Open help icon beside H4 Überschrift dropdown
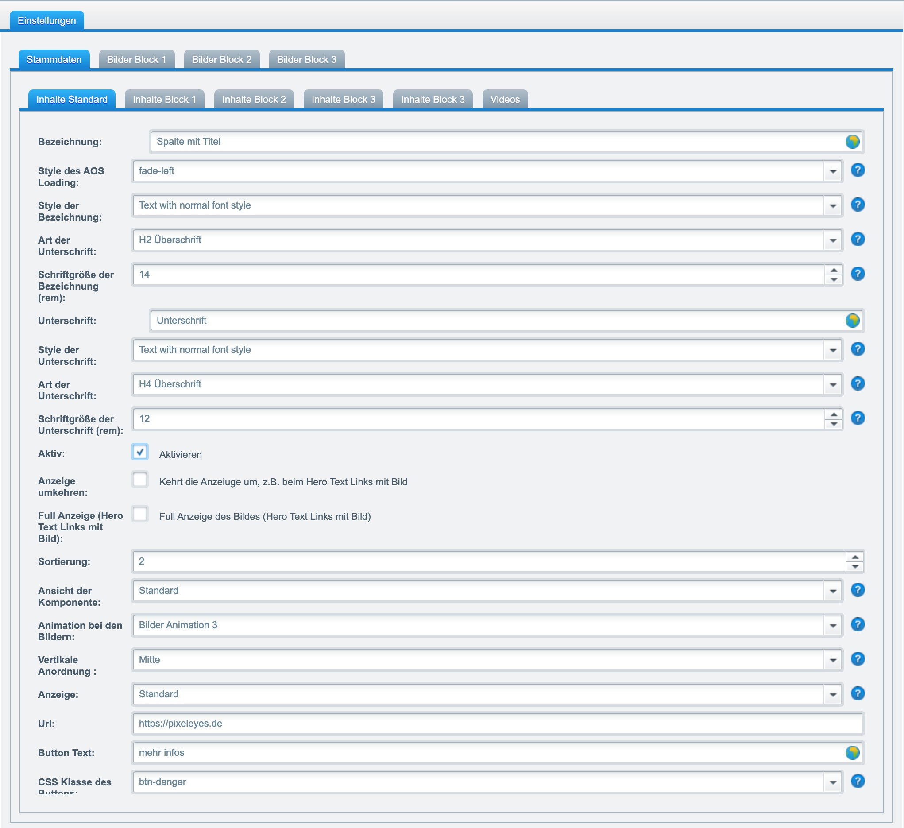 pyautogui.click(x=858, y=383)
